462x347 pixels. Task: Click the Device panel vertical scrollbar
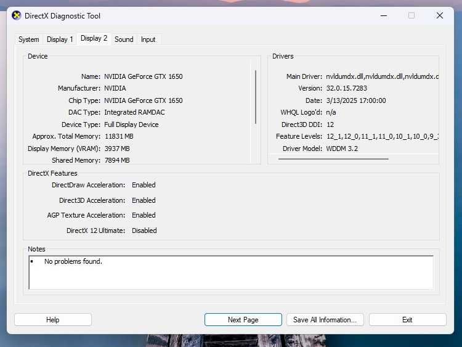coord(256,97)
